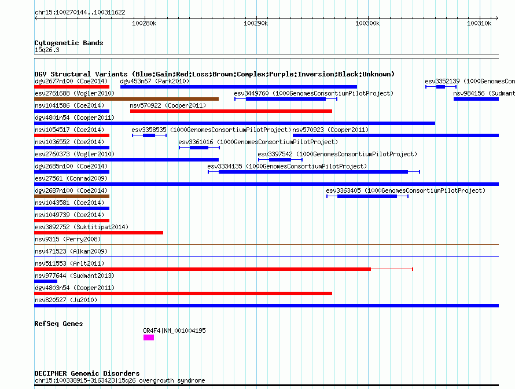Open the nsv977644 (Sudmant2013) label
The height and width of the screenshot is (389, 515).
click(75, 276)
